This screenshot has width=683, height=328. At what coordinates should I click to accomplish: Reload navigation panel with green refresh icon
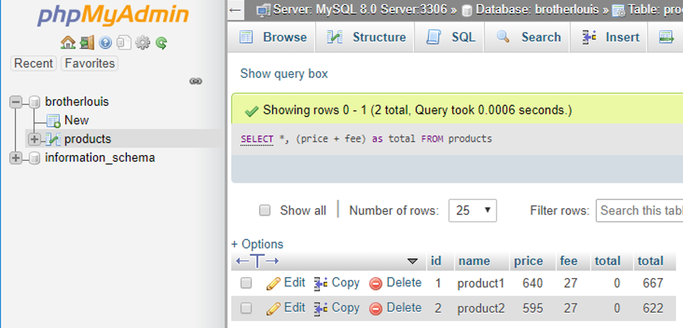tap(161, 43)
